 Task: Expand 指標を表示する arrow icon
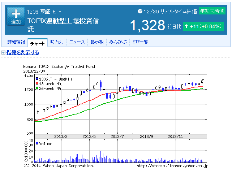(x=3, y=52)
